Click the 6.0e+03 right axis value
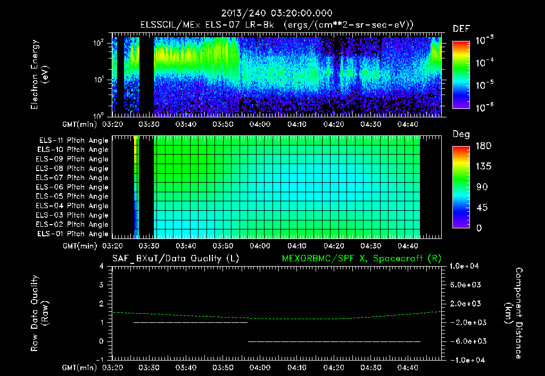Screen dimensions: 545x376 [x=466, y=285]
